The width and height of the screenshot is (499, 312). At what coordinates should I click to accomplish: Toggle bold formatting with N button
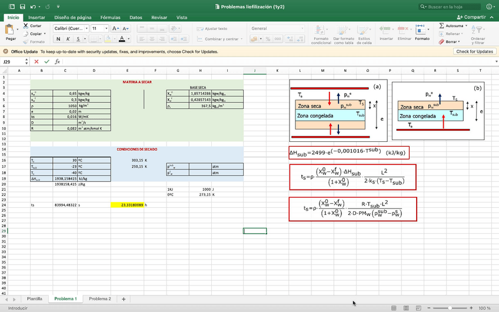[x=58, y=39]
